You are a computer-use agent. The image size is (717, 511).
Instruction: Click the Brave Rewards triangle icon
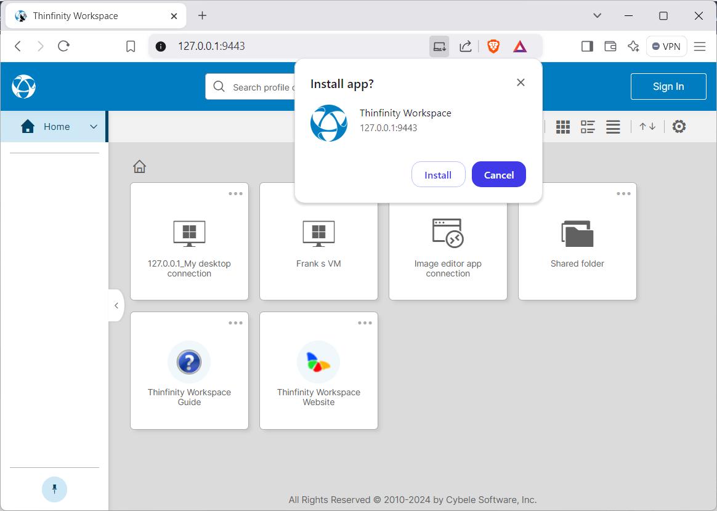pos(520,46)
